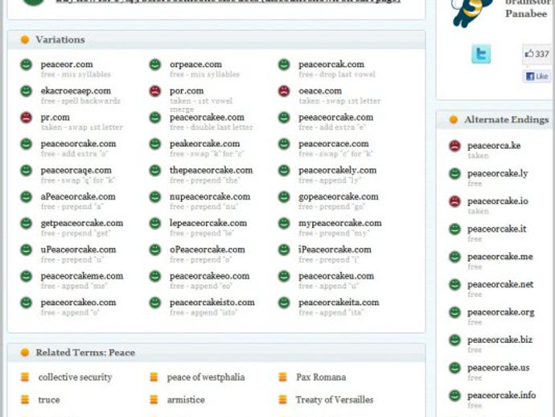The image size is (555, 417).
Task: Click the green smiley beside orpeace.com
Action: click(155, 65)
